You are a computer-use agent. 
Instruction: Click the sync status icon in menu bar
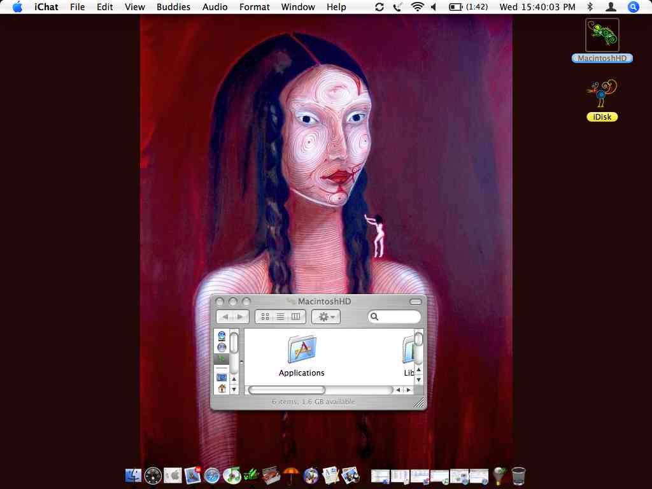click(379, 7)
